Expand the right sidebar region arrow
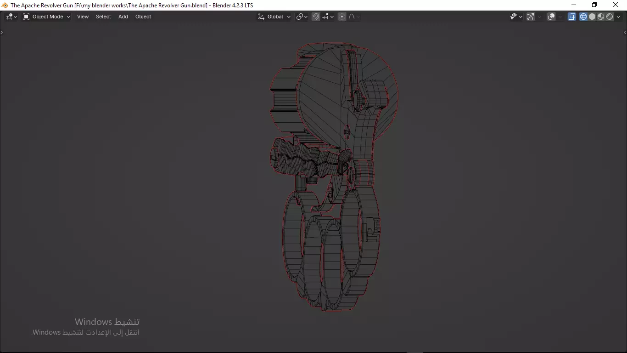The image size is (627, 353). 625,32
